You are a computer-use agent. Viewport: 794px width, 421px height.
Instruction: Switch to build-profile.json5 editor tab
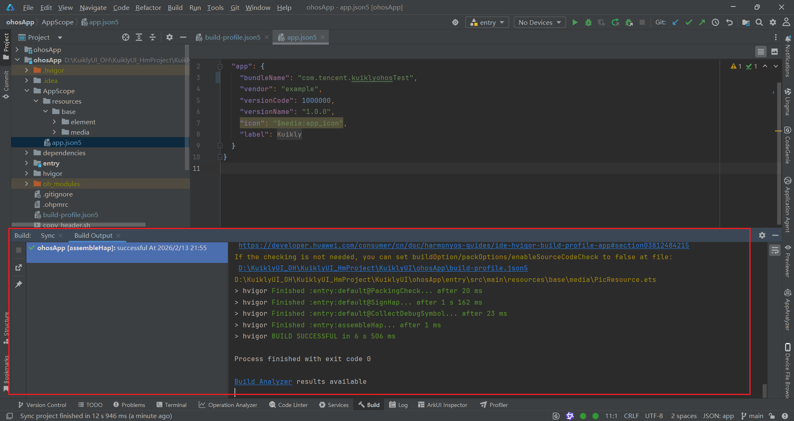(232, 37)
